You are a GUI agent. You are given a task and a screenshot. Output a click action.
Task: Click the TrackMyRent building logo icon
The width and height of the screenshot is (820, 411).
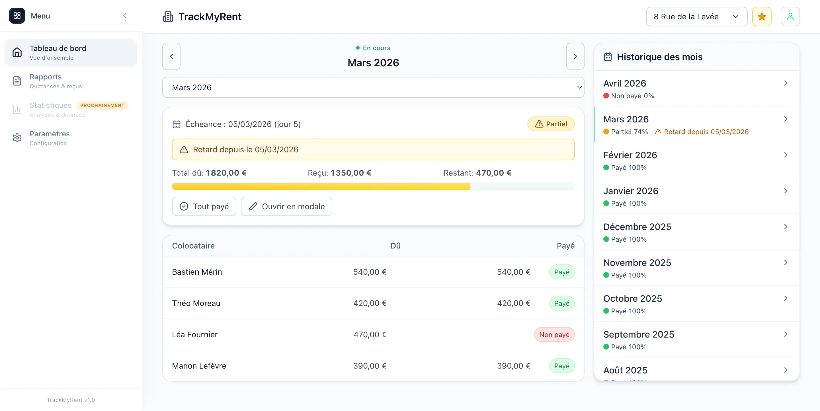click(168, 17)
